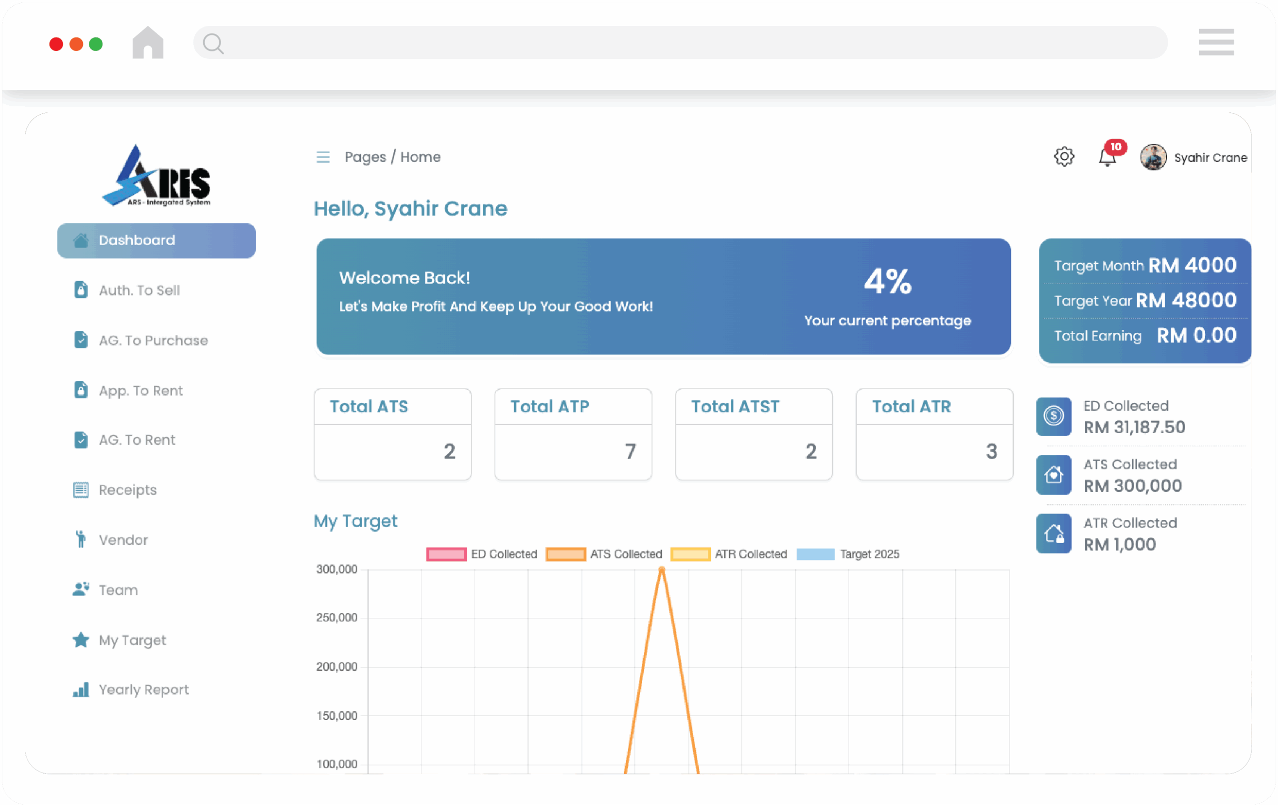
Task: Open the notification bell with badge 10
Action: pos(1107,157)
